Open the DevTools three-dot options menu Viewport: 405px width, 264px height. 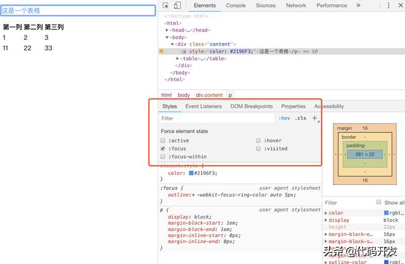pyautogui.click(x=389, y=5)
